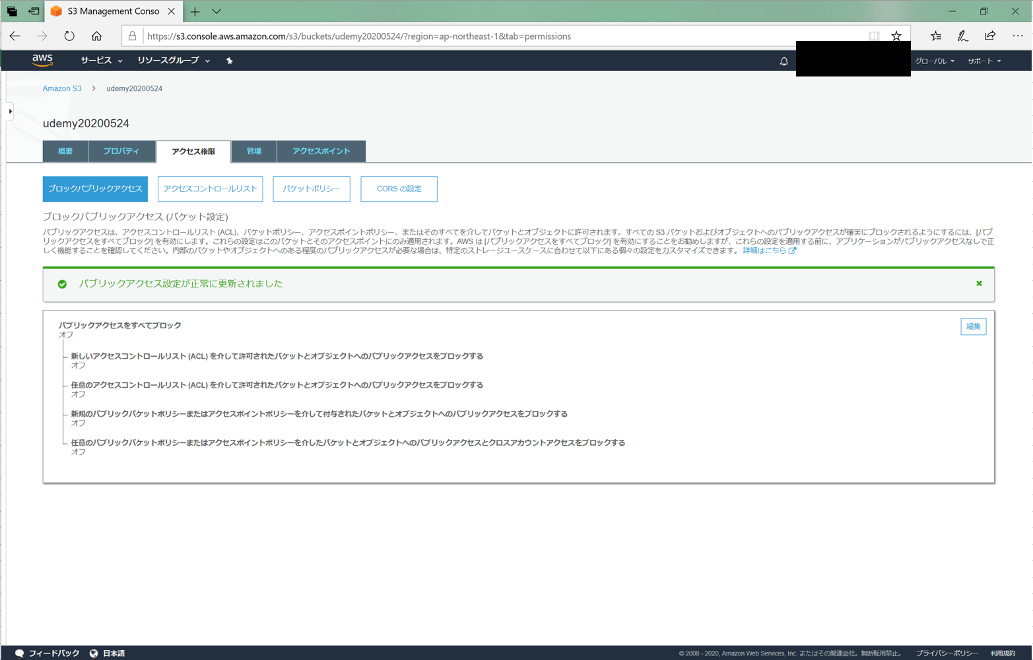Reload the page with refresh icon

(69, 36)
